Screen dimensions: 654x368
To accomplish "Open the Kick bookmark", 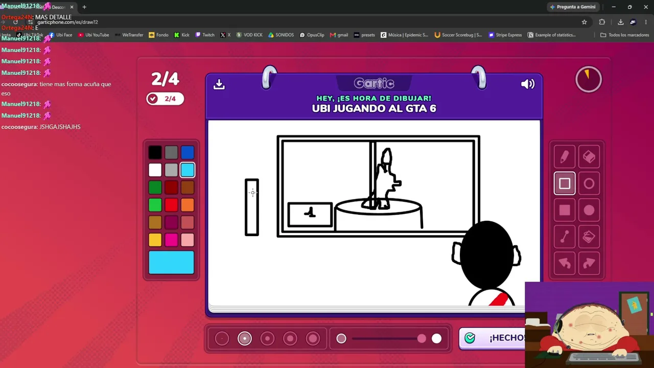I will [x=181, y=35].
